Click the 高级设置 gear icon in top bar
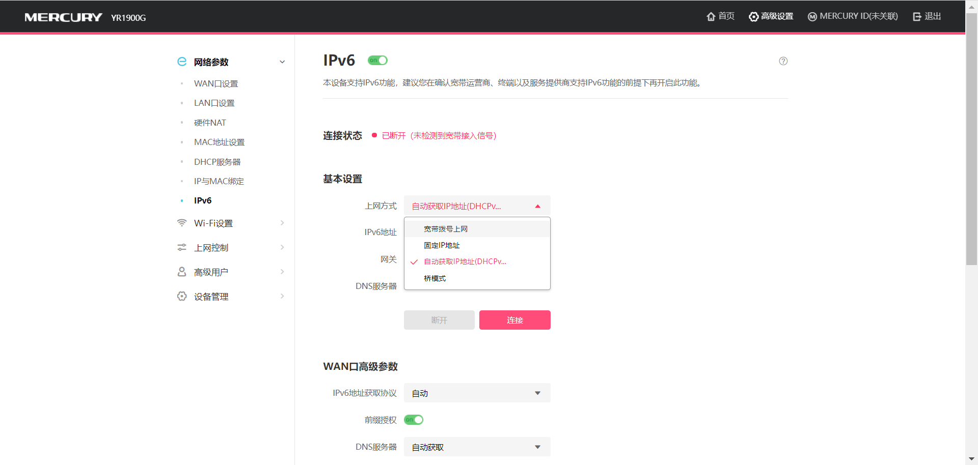Viewport: 978px width, 465px height. tap(753, 16)
